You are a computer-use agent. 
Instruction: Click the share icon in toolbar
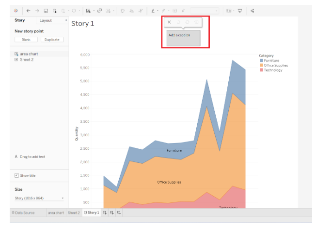pyautogui.click(x=253, y=10)
